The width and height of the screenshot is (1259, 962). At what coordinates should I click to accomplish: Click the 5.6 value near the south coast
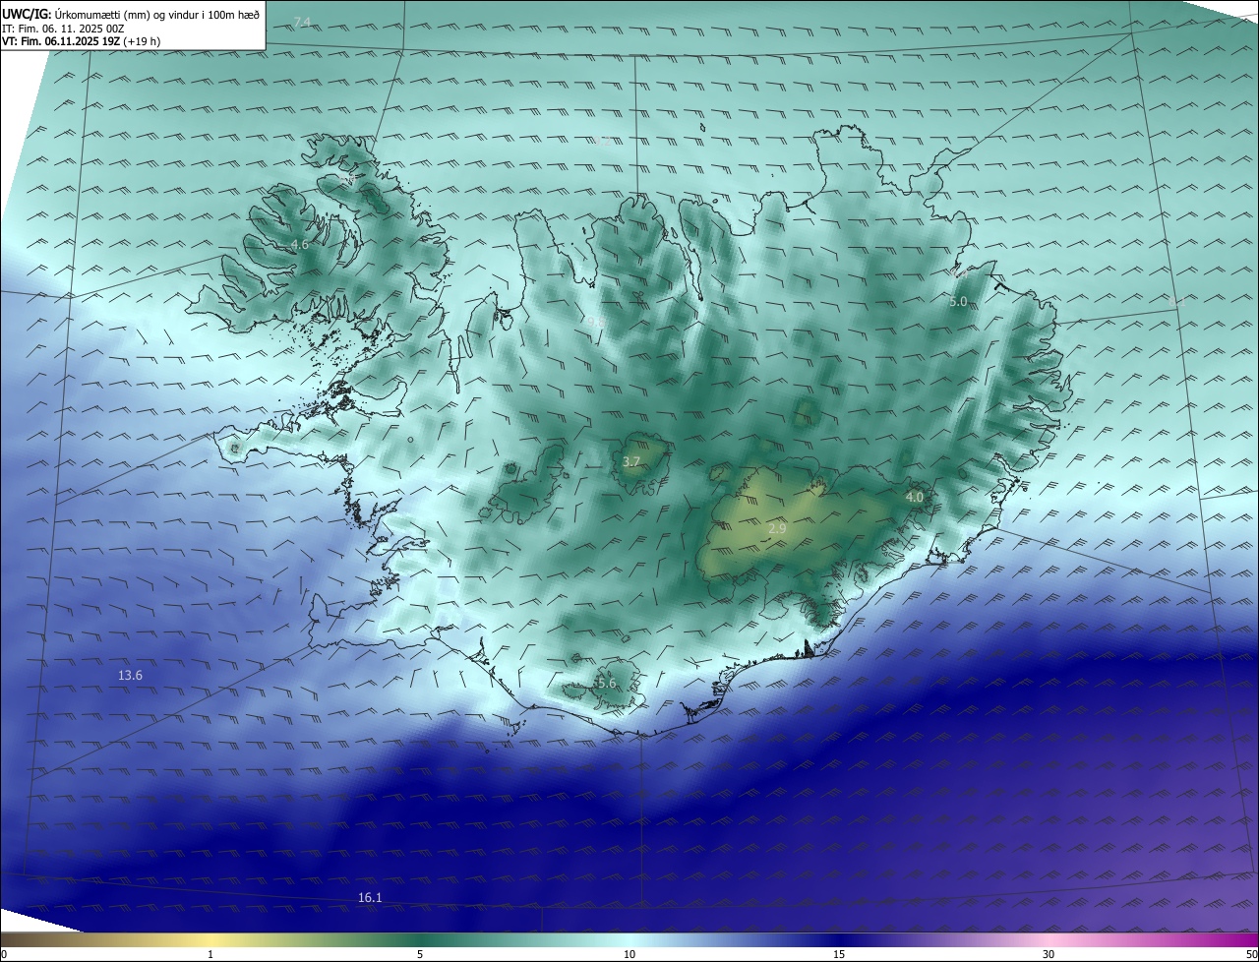click(607, 683)
